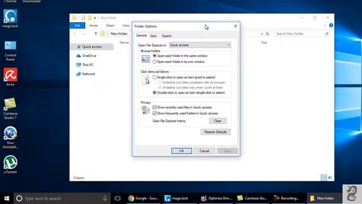Viewport: 362px width, 204px height.
Task: Click new folder icon in quick access toolbar
Action: [x=89, y=18]
